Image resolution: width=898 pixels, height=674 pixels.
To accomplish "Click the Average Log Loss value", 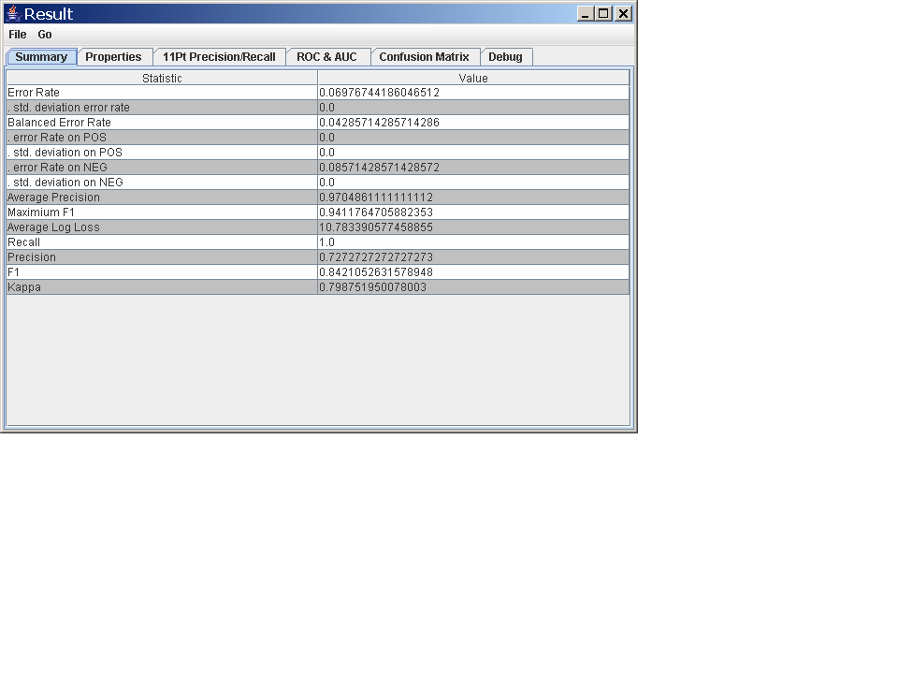I will coord(473,227).
